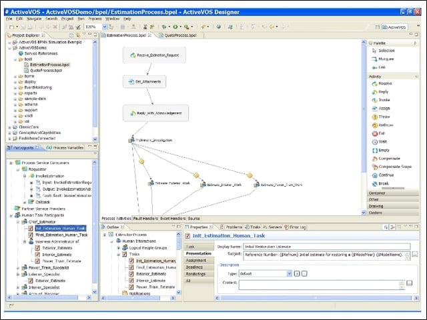Select the Estimate_Power_Train_Work node icon
This screenshot has height=320, width=427.
coord(256,185)
